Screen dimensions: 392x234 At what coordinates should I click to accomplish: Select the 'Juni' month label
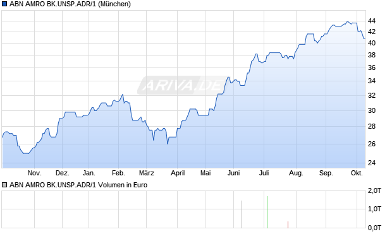[234, 173]
